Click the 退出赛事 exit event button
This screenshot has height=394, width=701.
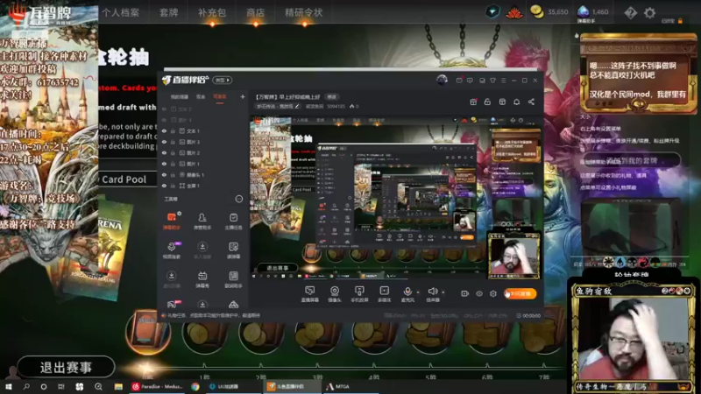67,367
